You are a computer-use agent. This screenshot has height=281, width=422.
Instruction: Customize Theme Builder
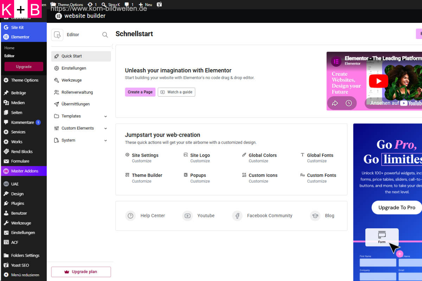[142, 181]
